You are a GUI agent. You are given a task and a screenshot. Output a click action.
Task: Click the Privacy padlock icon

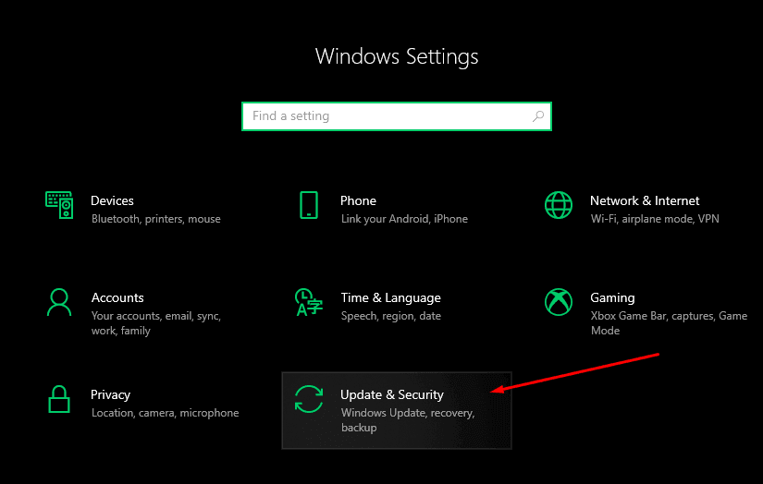[59, 399]
